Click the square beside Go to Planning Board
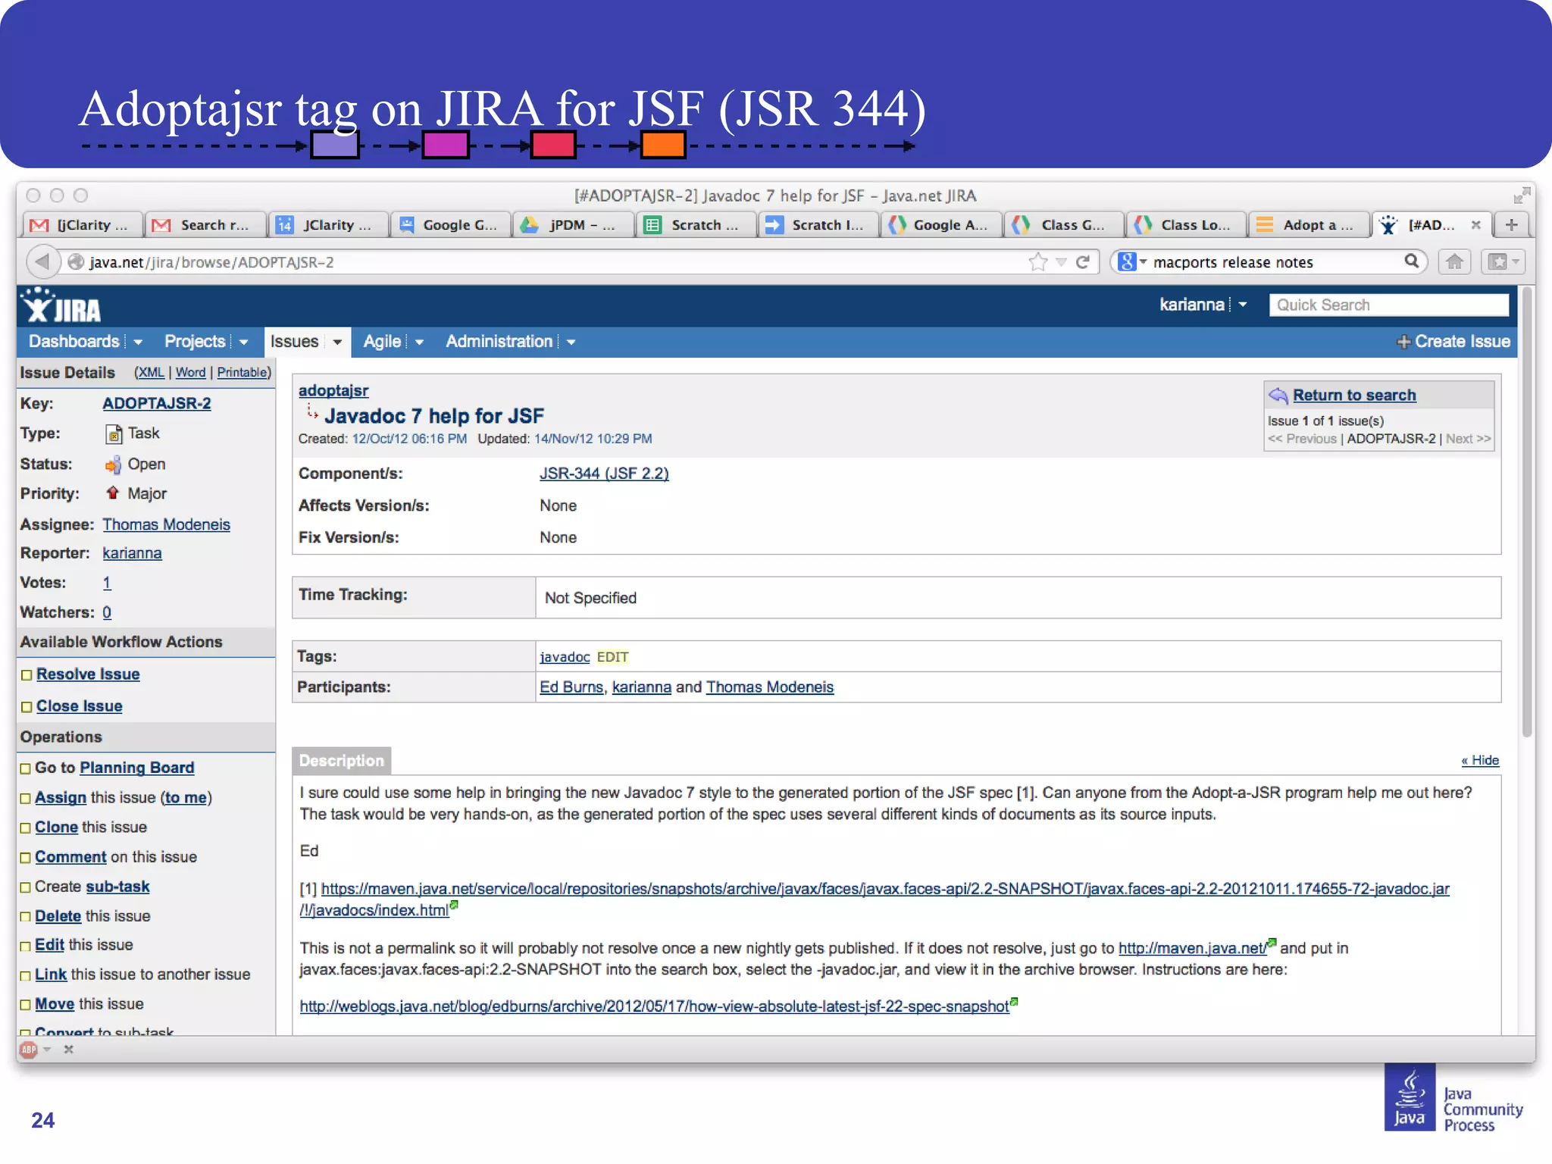This screenshot has height=1164, width=1552. pos(26,769)
